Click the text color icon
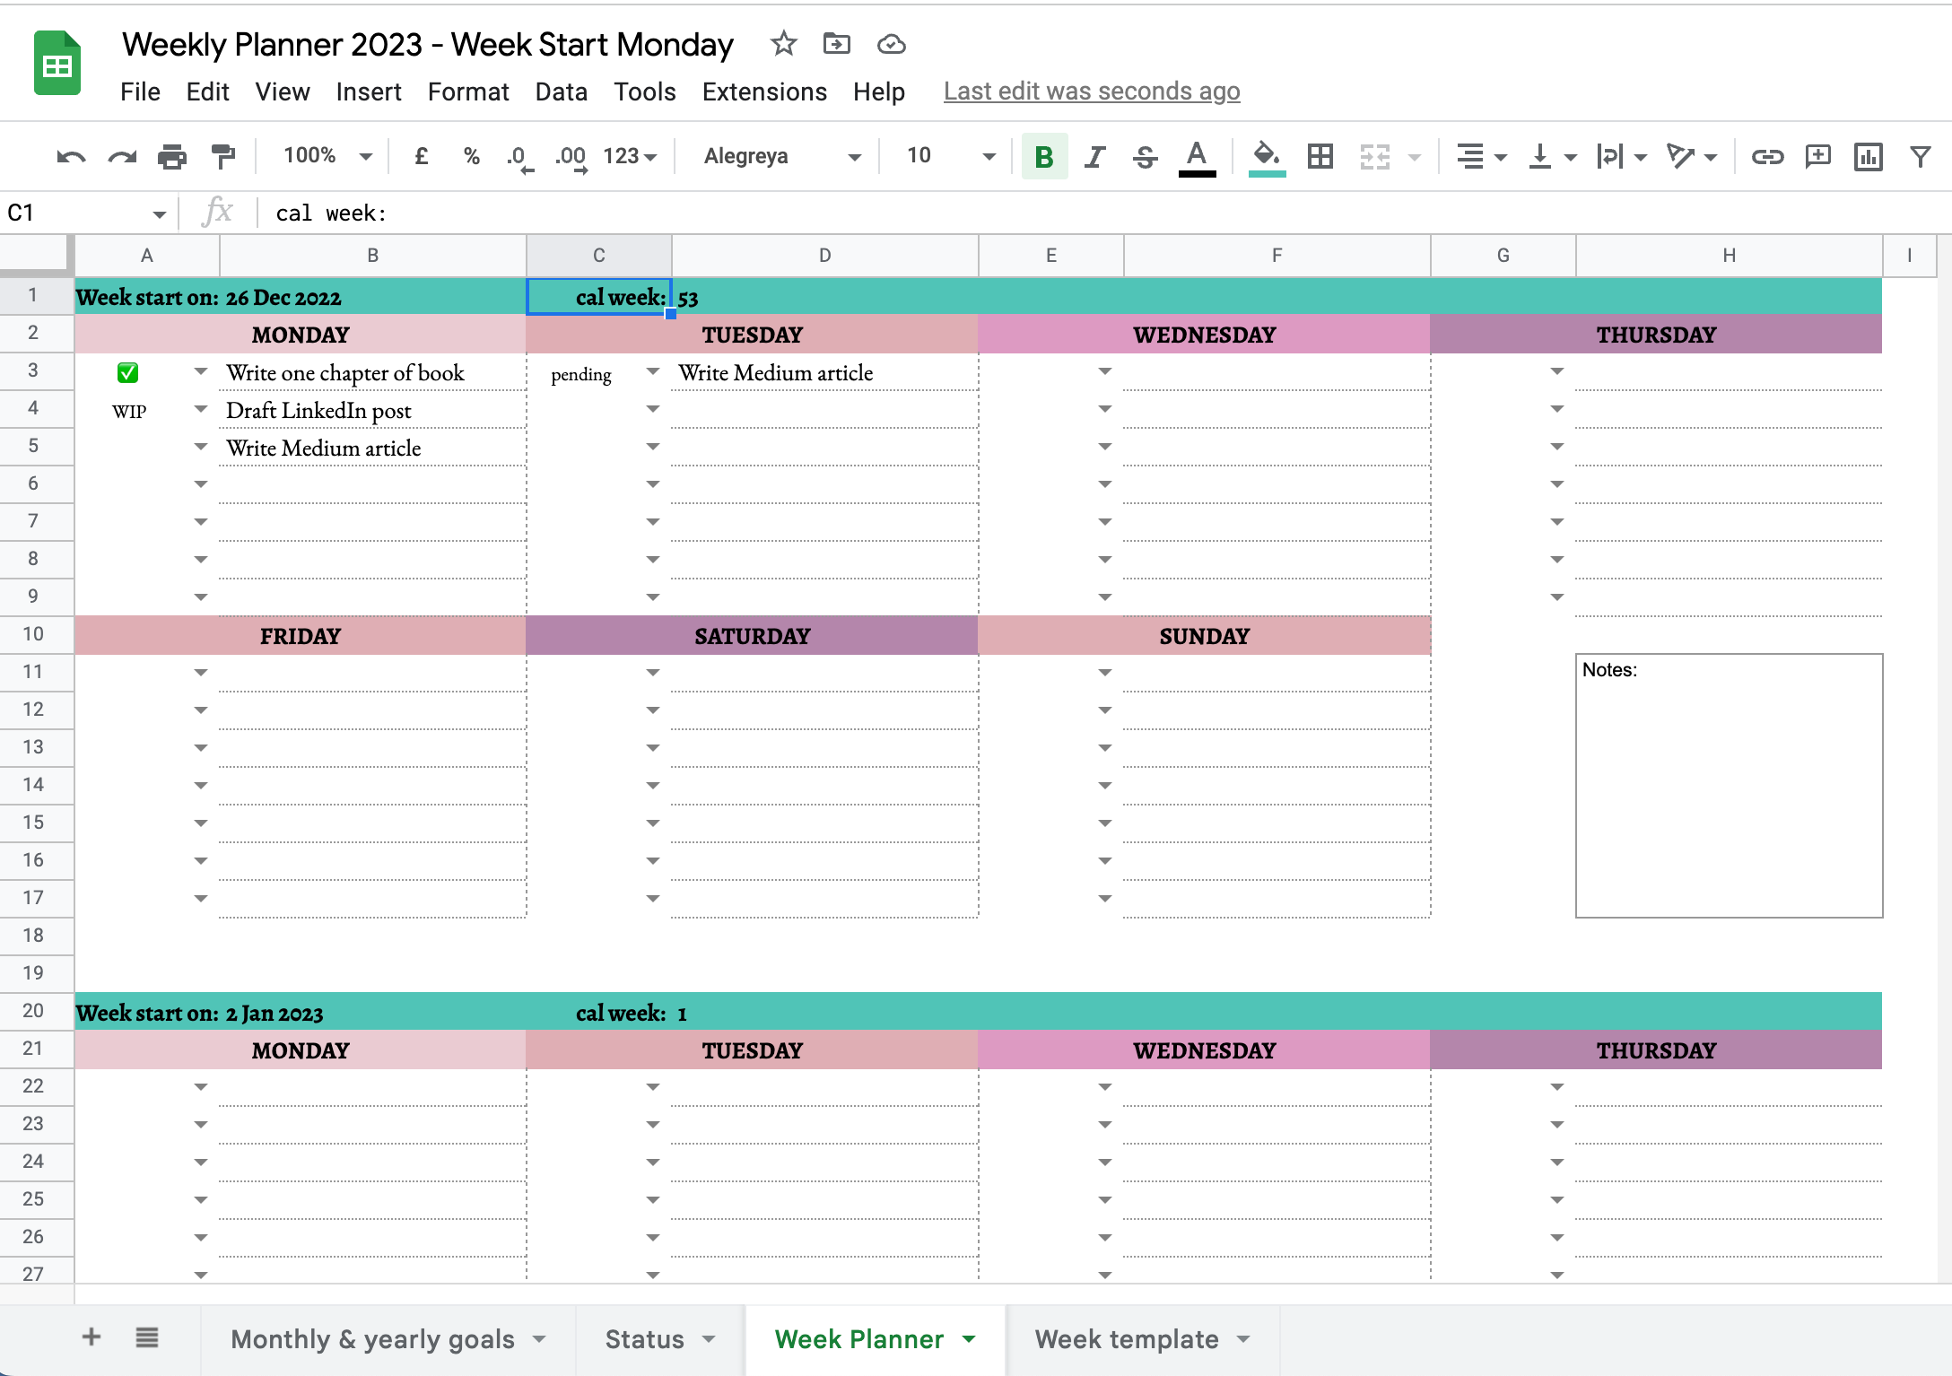Image resolution: width=1952 pixels, height=1376 pixels. 1198,156
